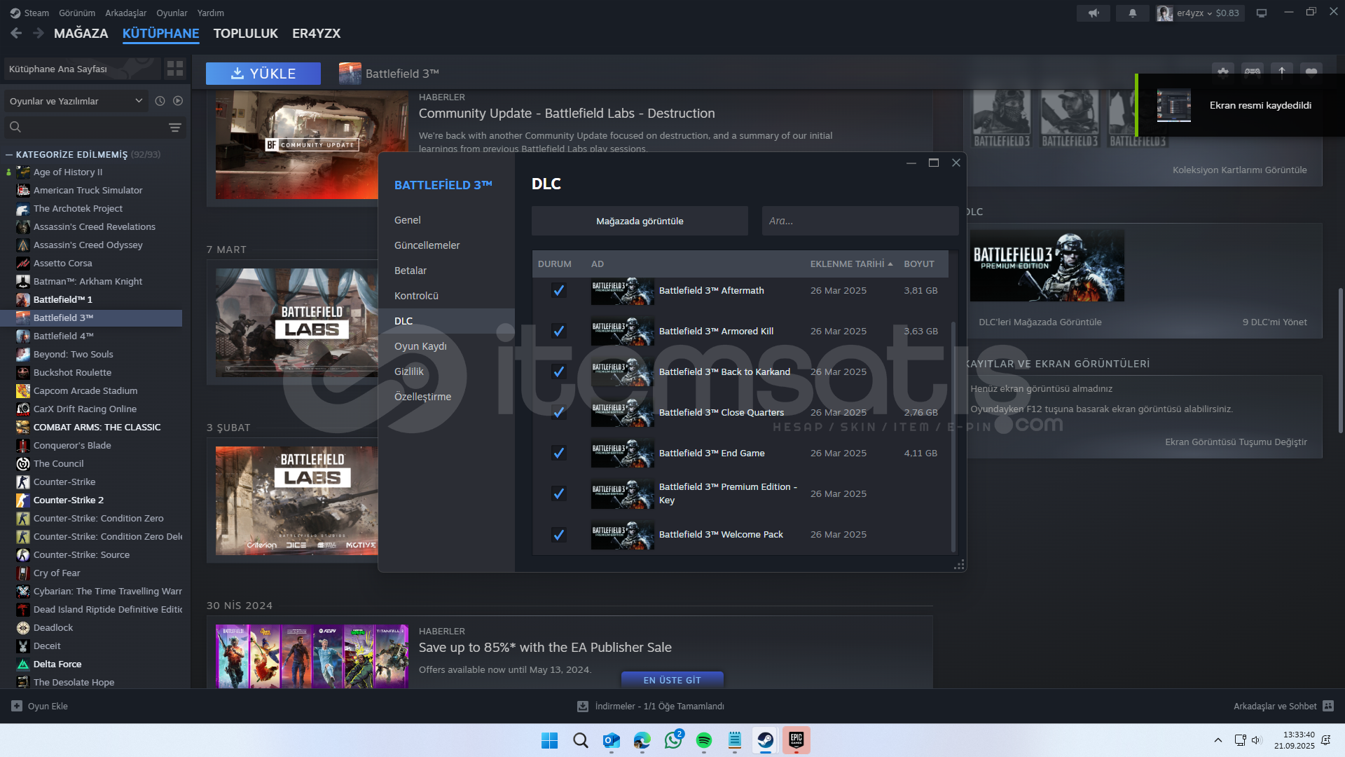Select Counter-Strike 2 in library list
Viewport: 1345px width, 757px height.
click(69, 500)
